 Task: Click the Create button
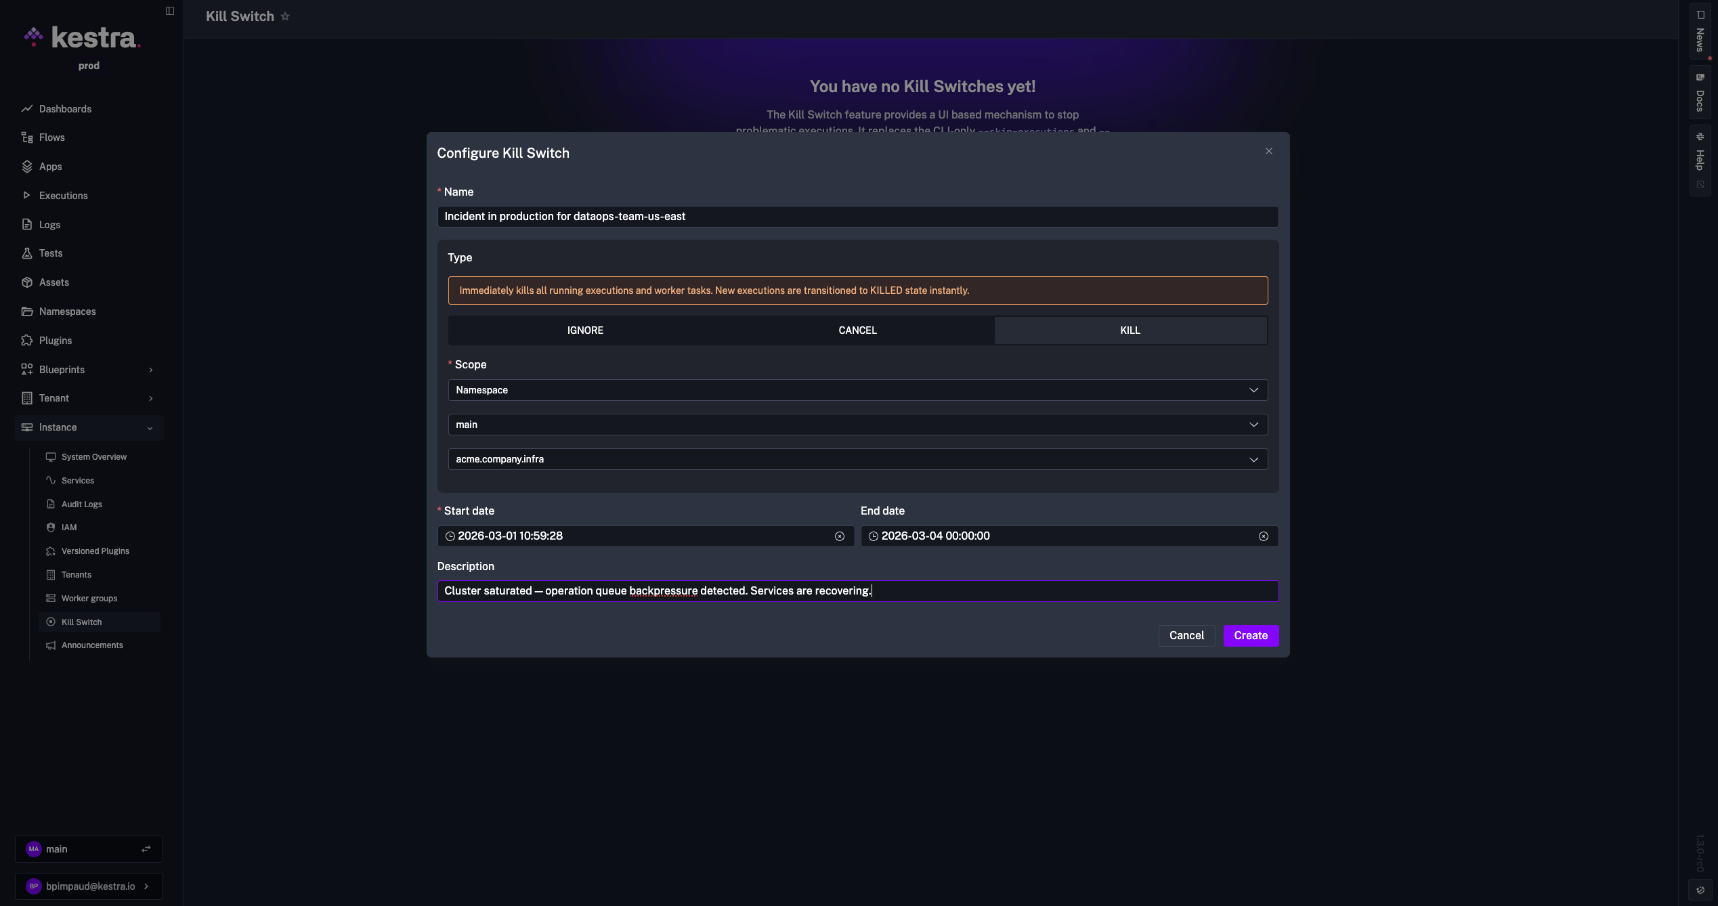[x=1251, y=635]
